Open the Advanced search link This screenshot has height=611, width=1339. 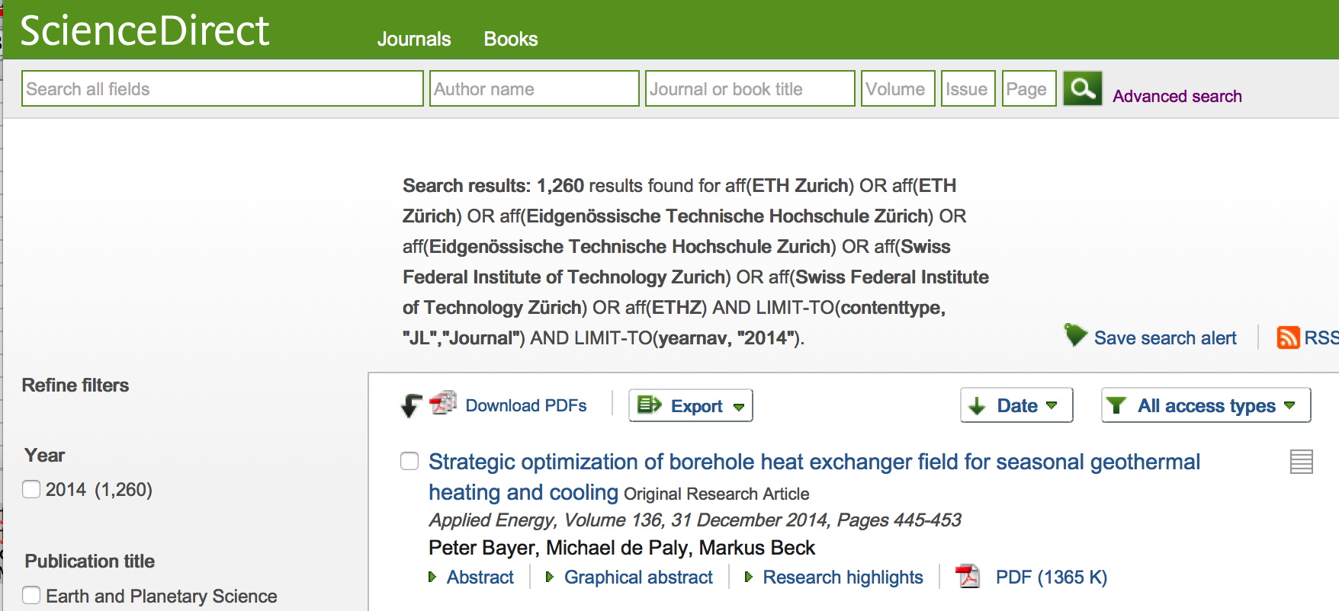click(x=1177, y=96)
